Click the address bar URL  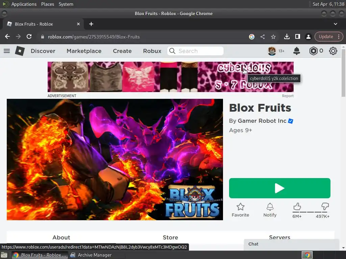pos(94,37)
